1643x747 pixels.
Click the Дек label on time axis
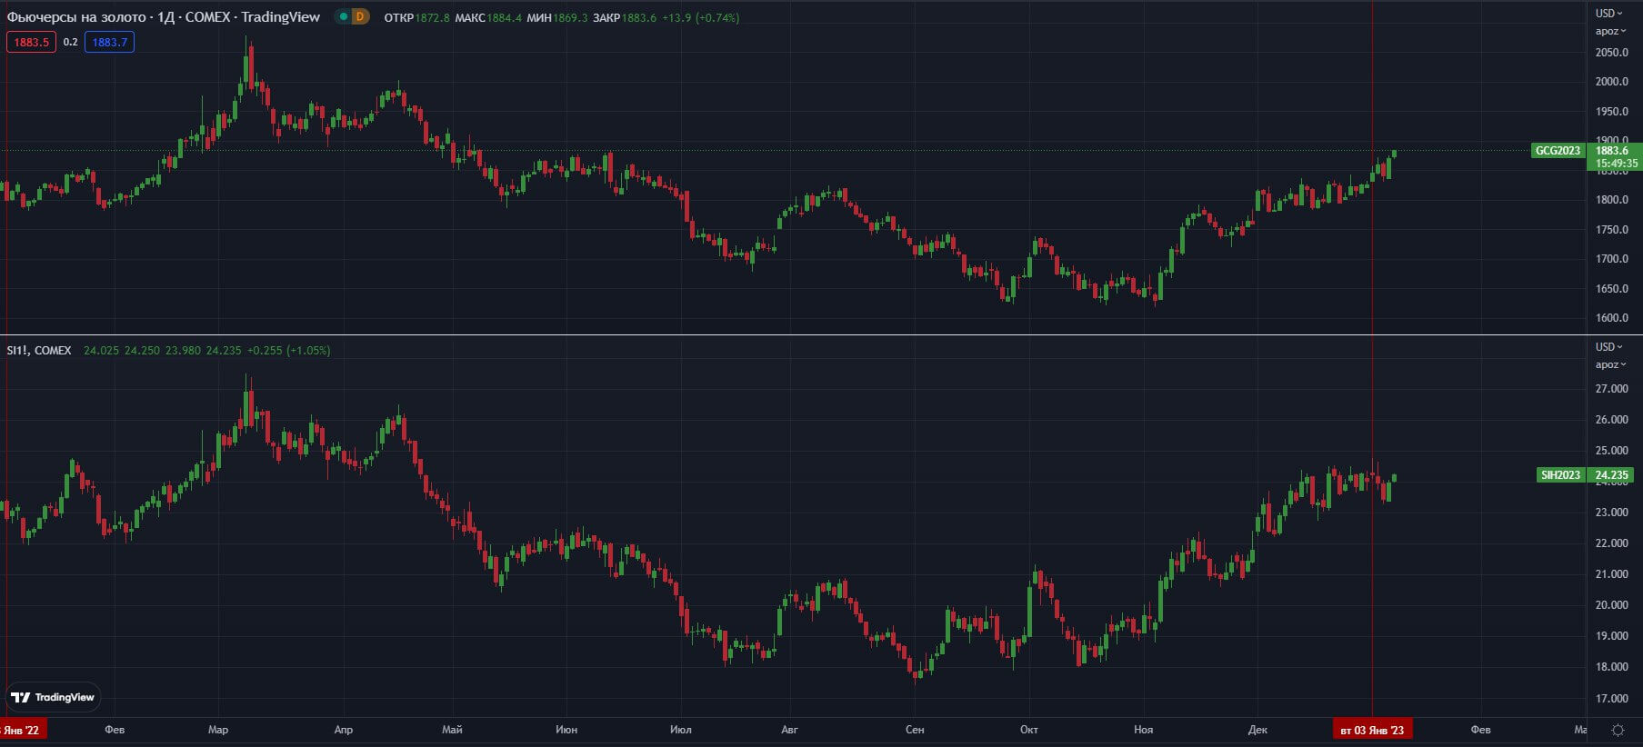(x=1257, y=730)
